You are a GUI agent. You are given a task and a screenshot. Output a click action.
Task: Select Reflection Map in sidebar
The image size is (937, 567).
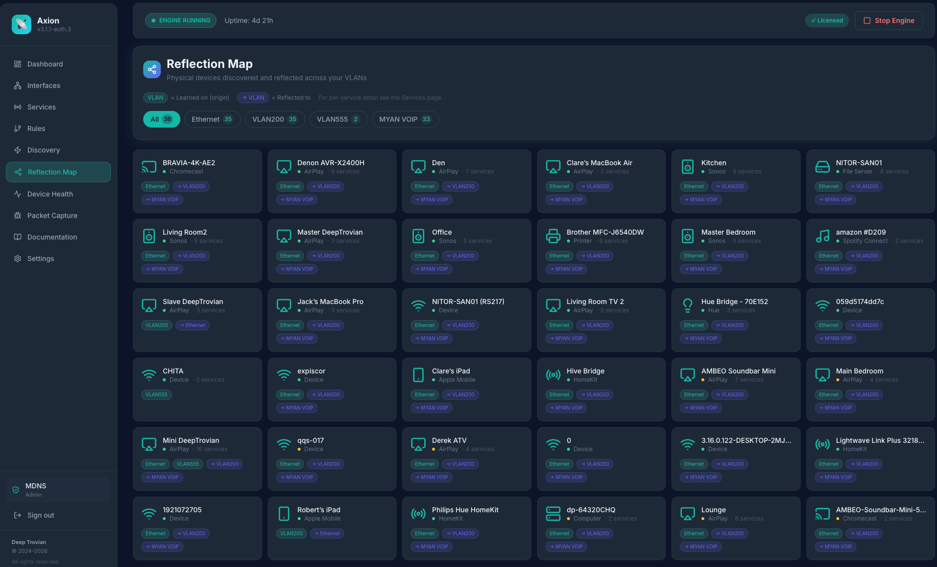pyautogui.click(x=58, y=172)
